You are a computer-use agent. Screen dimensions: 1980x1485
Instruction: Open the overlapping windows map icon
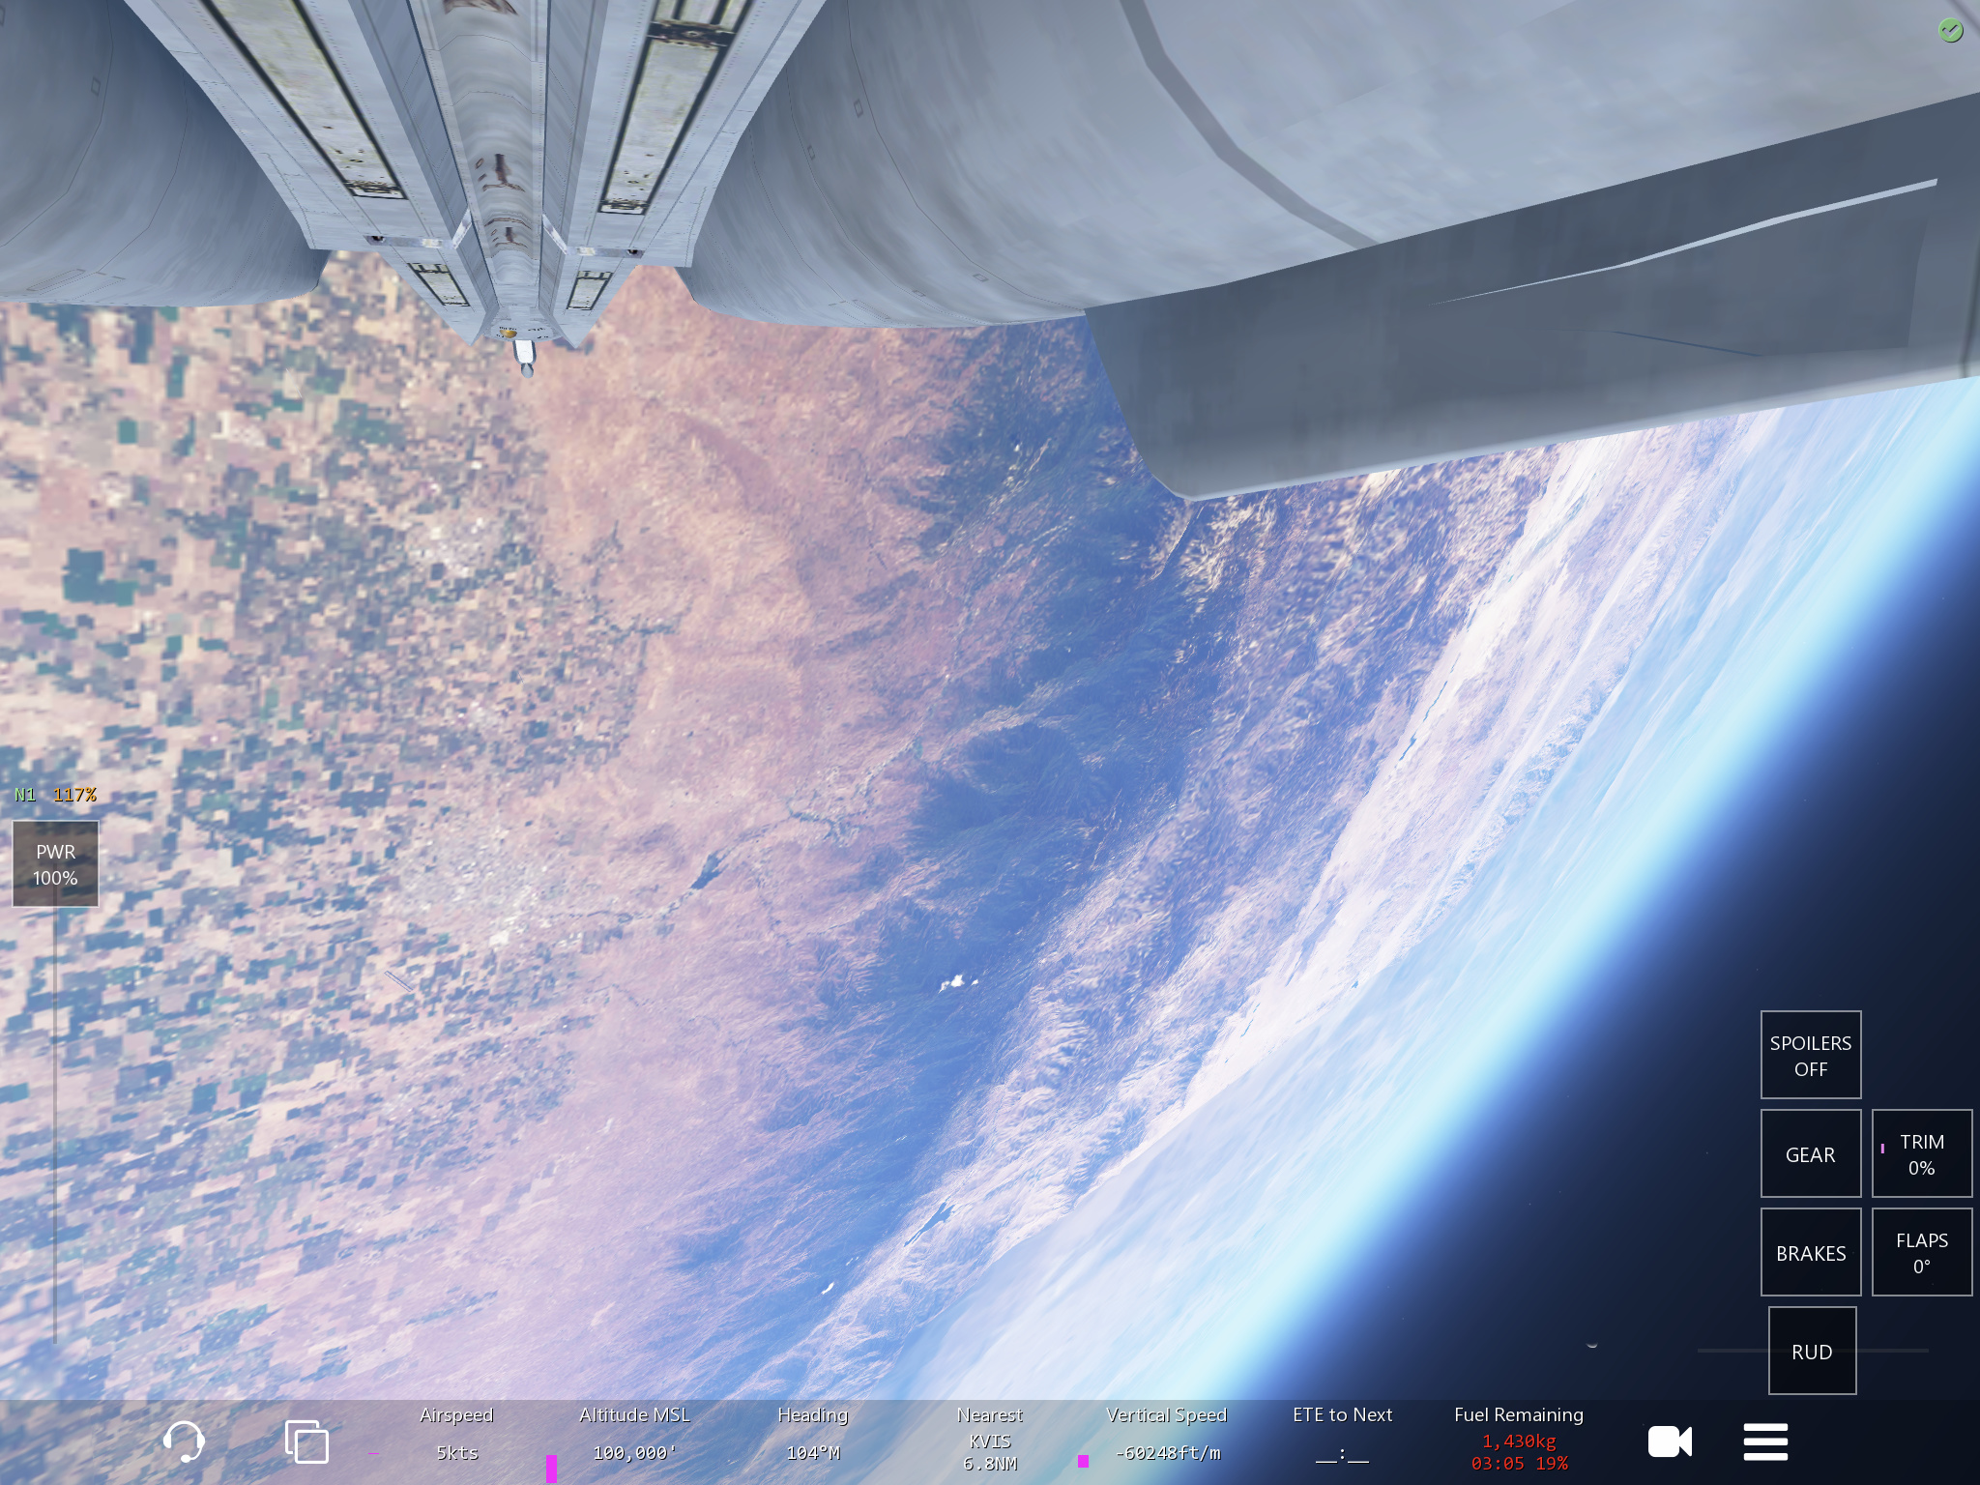(306, 1441)
